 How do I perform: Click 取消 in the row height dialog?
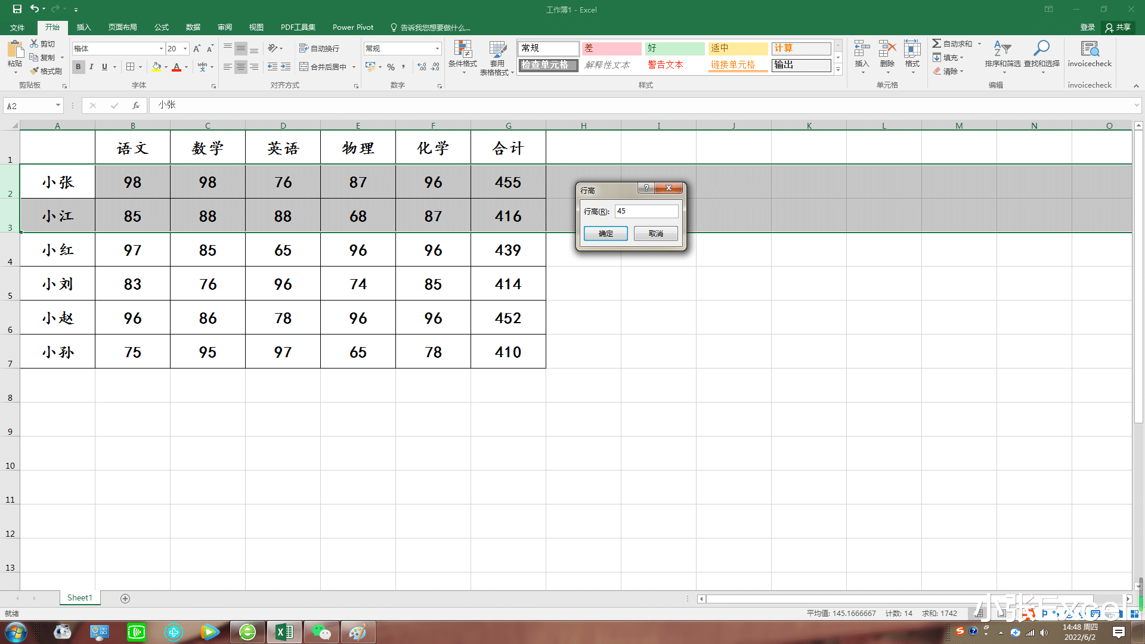pyautogui.click(x=655, y=233)
